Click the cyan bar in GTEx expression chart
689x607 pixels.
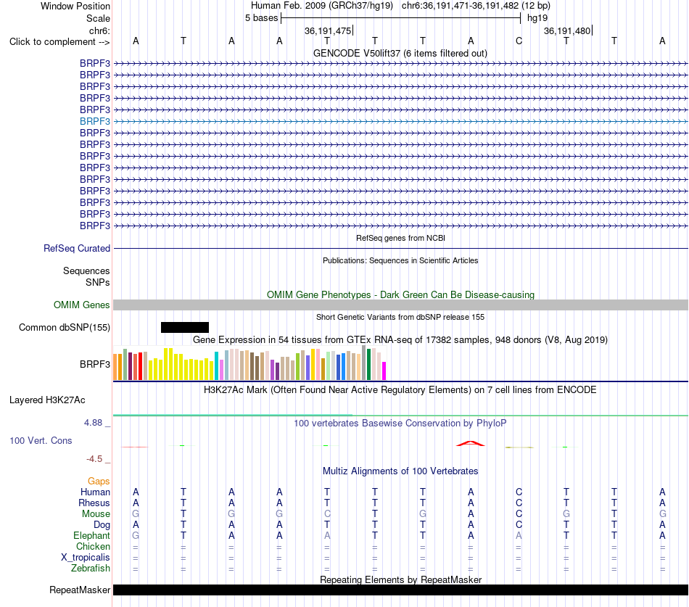tap(216, 366)
